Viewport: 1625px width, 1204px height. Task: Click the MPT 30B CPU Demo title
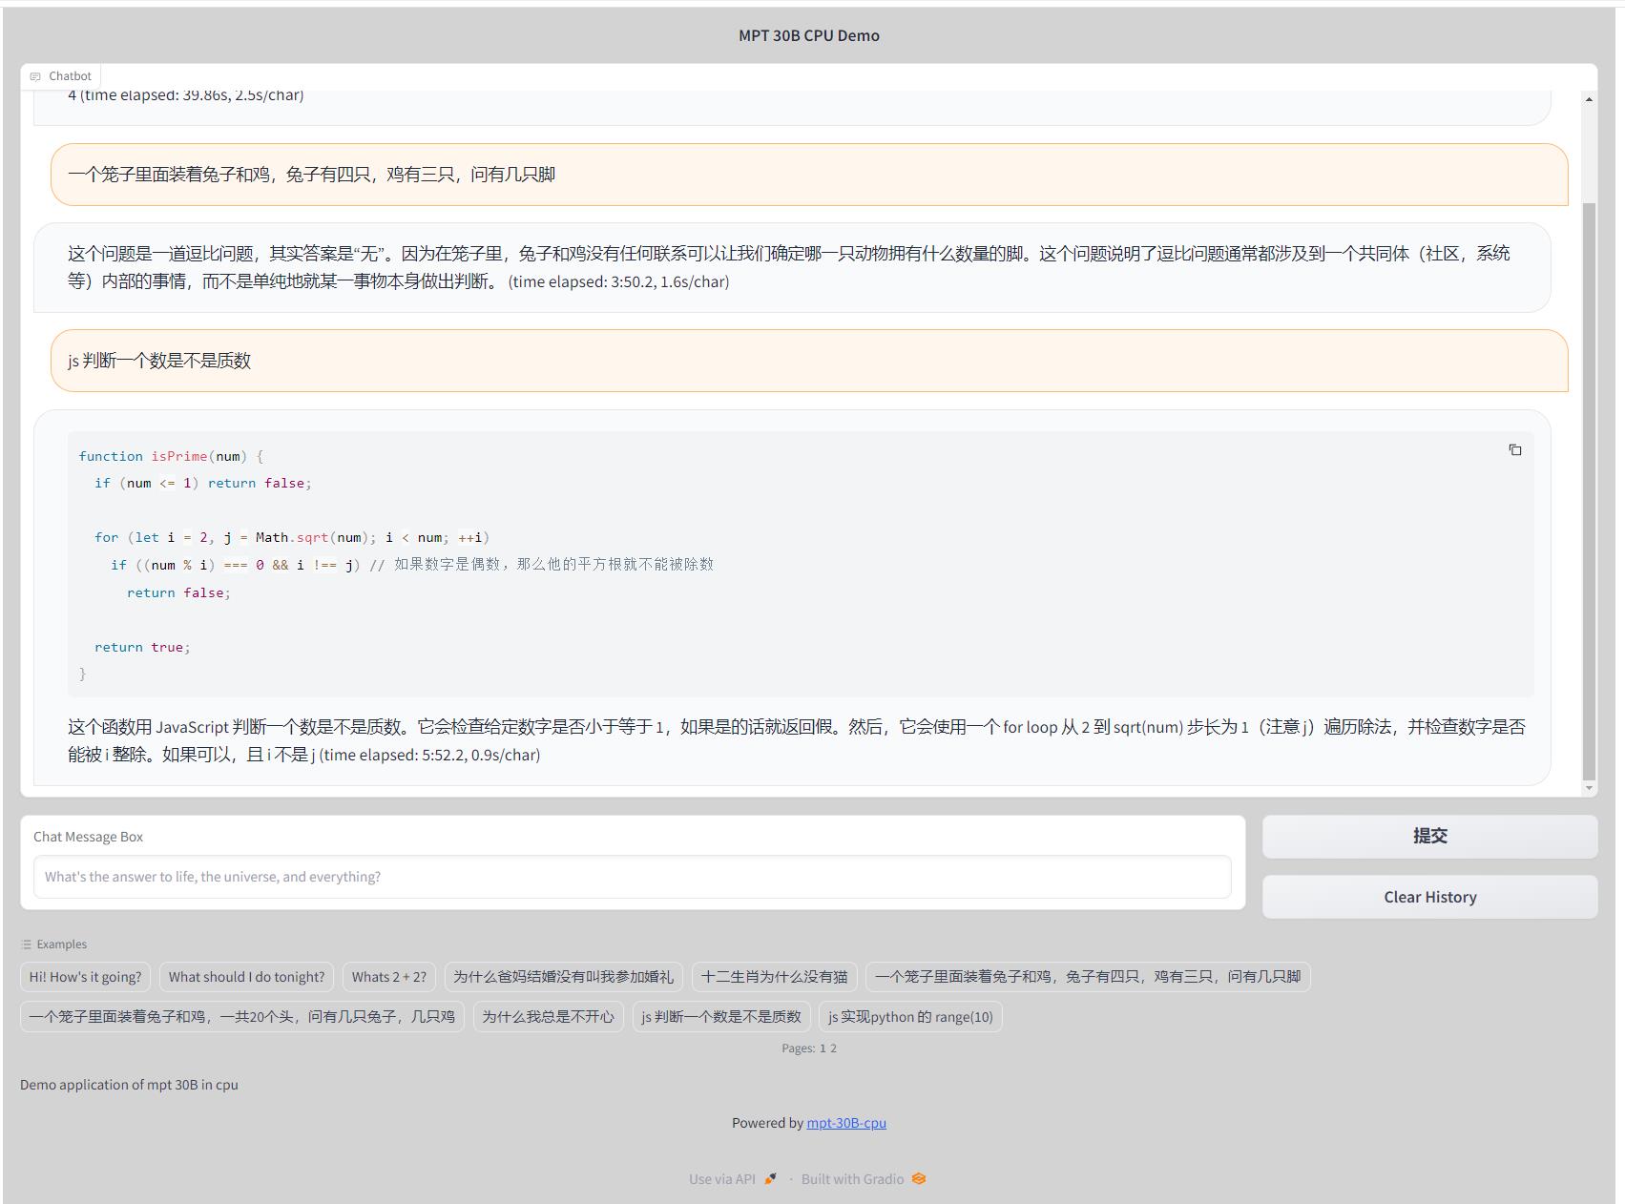coord(809,35)
